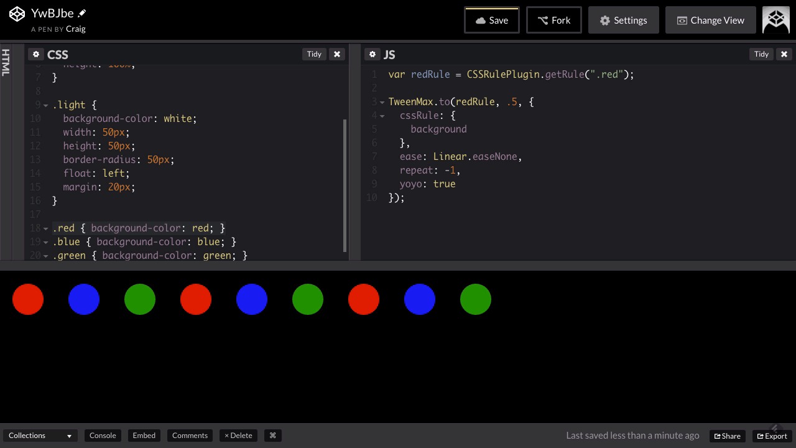The width and height of the screenshot is (796, 448).
Task: Open Change View options
Action: (x=711, y=20)
